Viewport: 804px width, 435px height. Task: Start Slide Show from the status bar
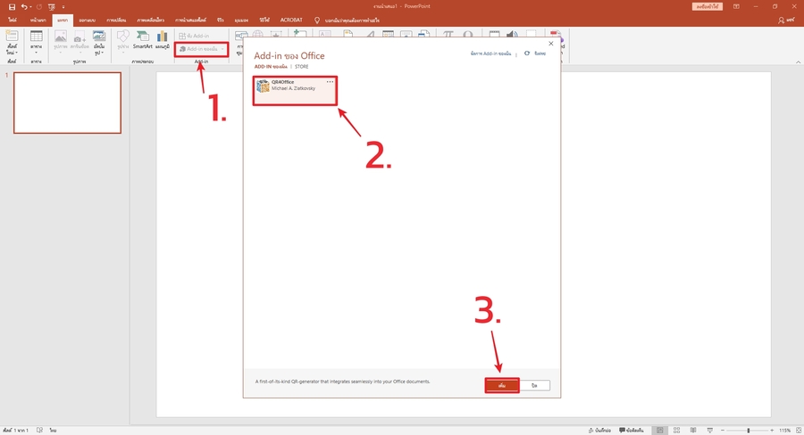[x=709, y=431]
